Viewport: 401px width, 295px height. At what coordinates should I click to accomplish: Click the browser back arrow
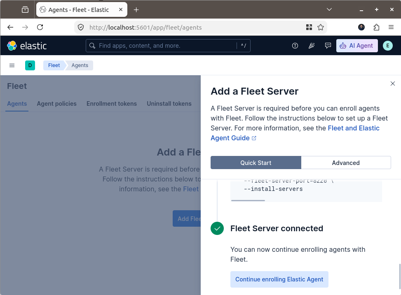click(x=10, y=27)
